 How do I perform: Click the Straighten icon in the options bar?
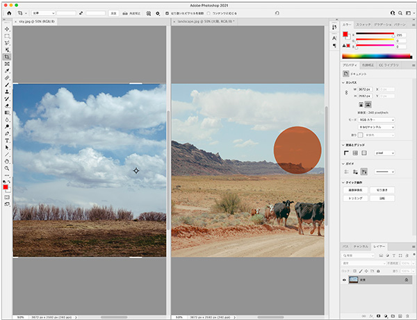(125, 13)
